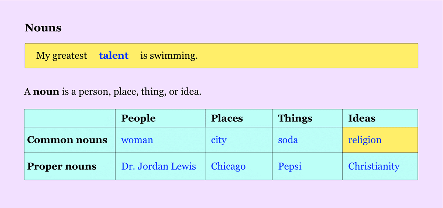Click the "Proper nouns" row header

(62, 166)
